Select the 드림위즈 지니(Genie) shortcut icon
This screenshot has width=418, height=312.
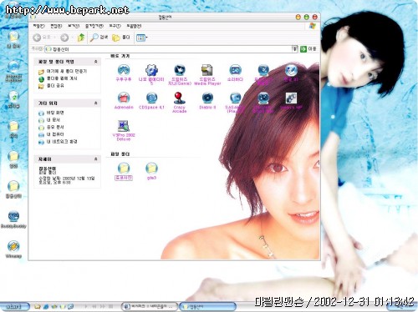click(x=179, y=70)
